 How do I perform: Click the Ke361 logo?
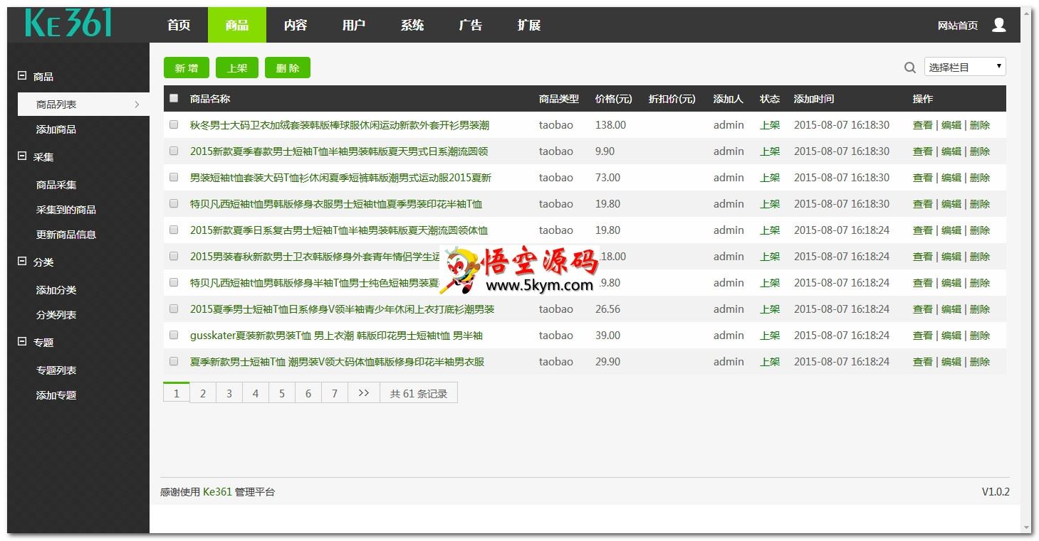(68, 23)
